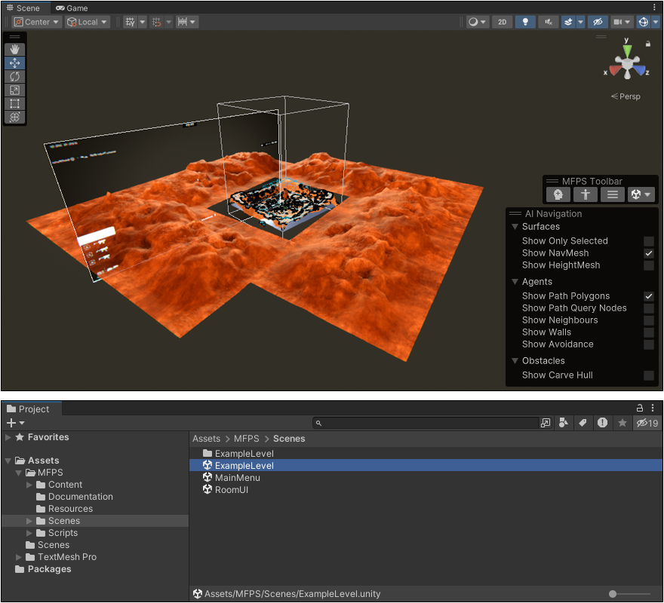Collapse the Agents section

pos(515,282)
